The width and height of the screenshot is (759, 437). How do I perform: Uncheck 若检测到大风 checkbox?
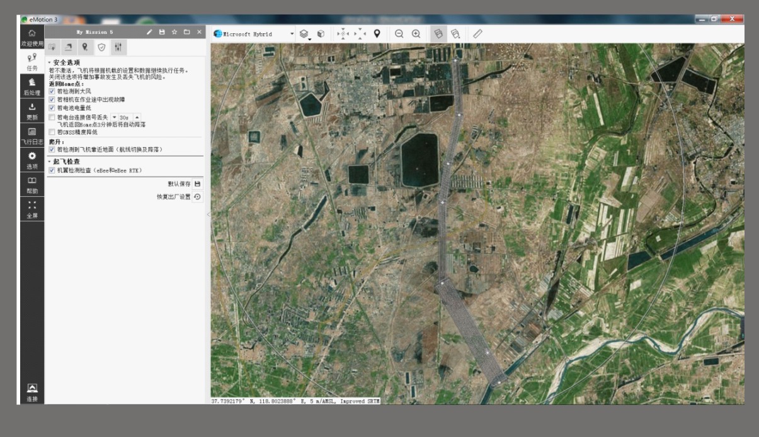click(52, 91)
